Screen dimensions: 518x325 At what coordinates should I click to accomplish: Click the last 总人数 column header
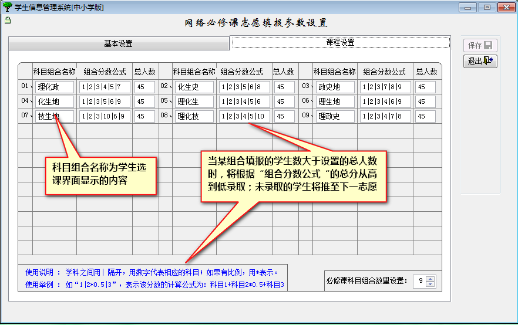point(426,72)
